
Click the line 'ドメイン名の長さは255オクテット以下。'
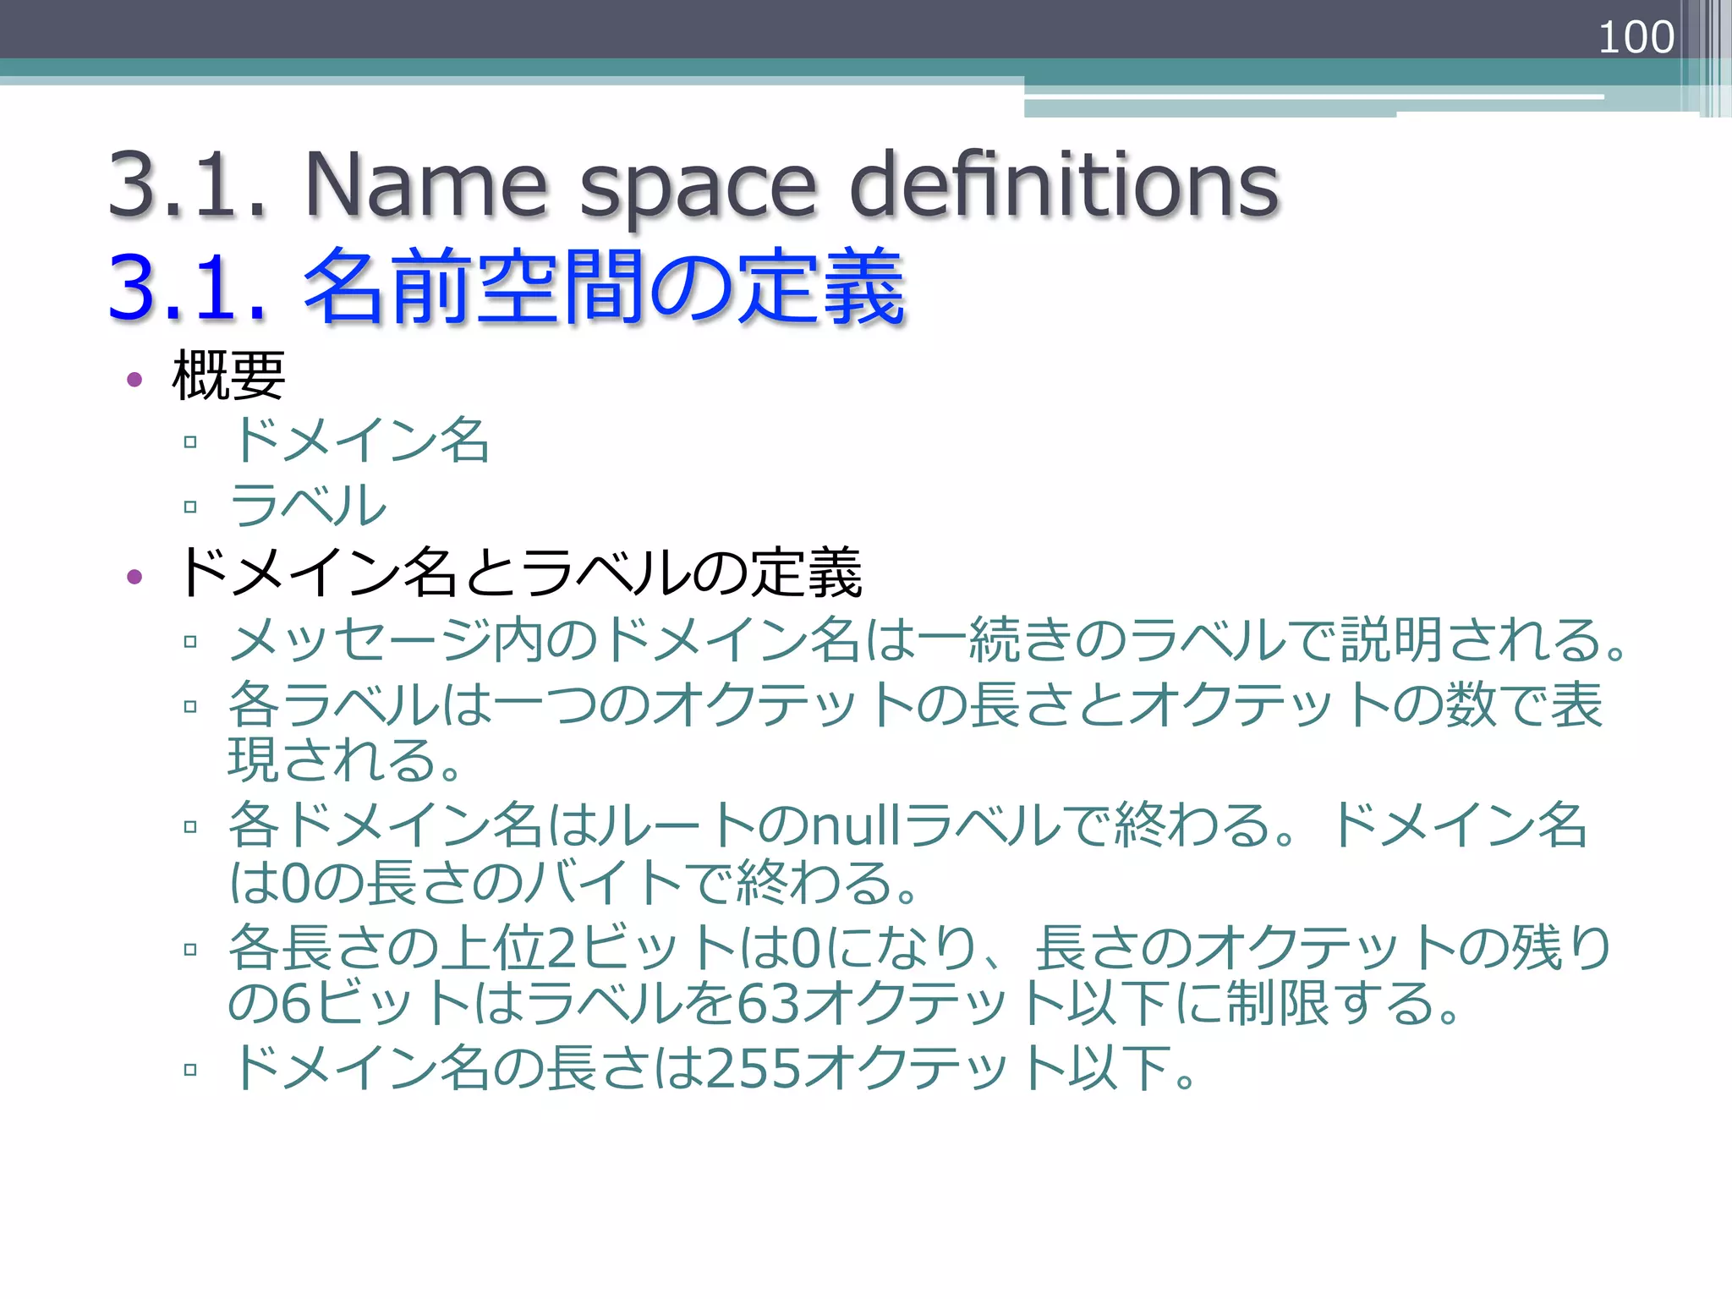click(713, 1068)
